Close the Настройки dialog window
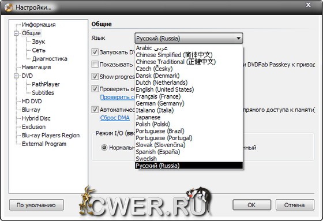 coord(308,5)
